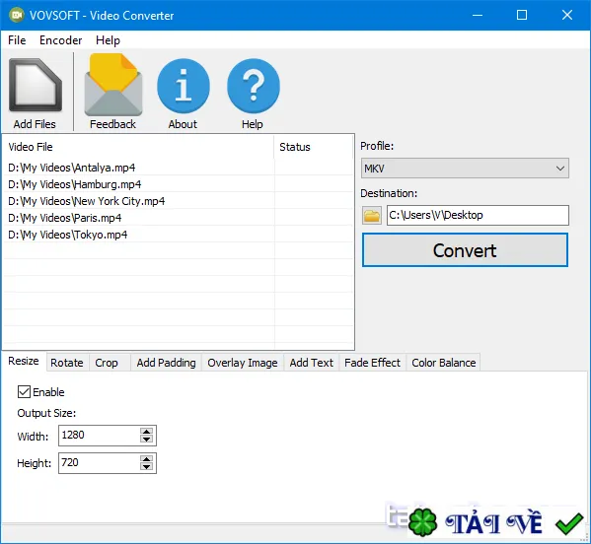591x544 pixels.
Task: Click the Add Files toolbar icon
Action: tap(36, 86)
